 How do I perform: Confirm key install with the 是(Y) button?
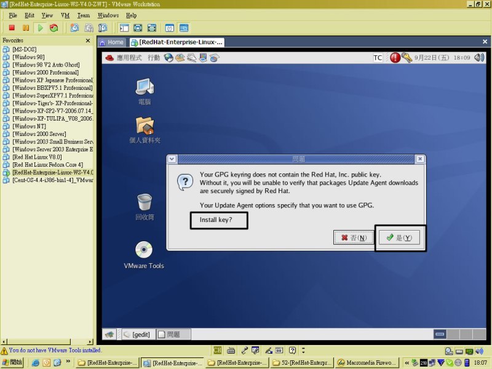coord(399,237)
